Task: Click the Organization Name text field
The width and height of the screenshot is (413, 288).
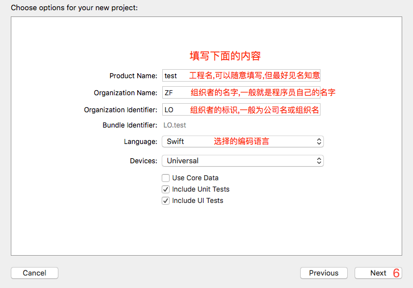Action: pos(241,92)
